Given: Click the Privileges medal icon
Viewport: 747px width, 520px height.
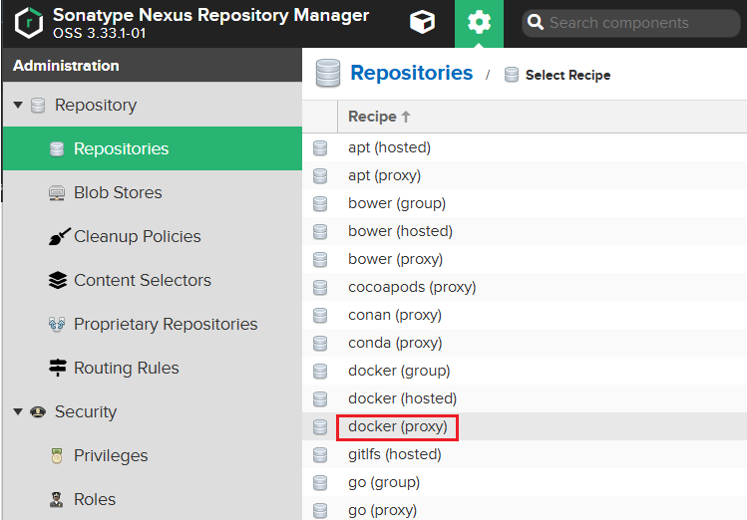Looking at the screenshot, I should (x=57, y=455).
